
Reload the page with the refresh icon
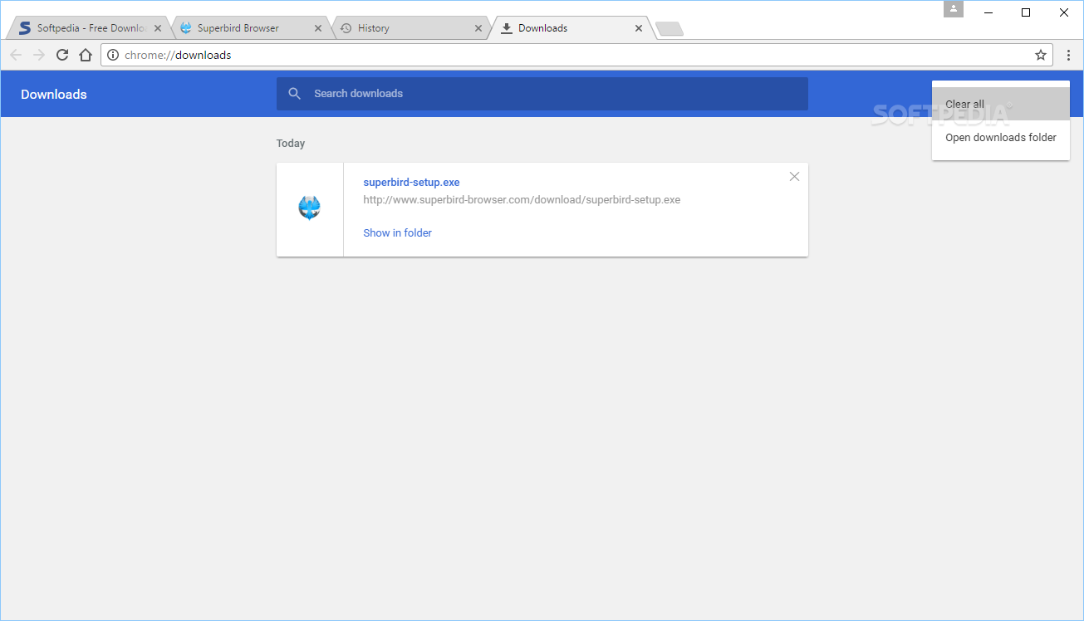click(61, 55)
